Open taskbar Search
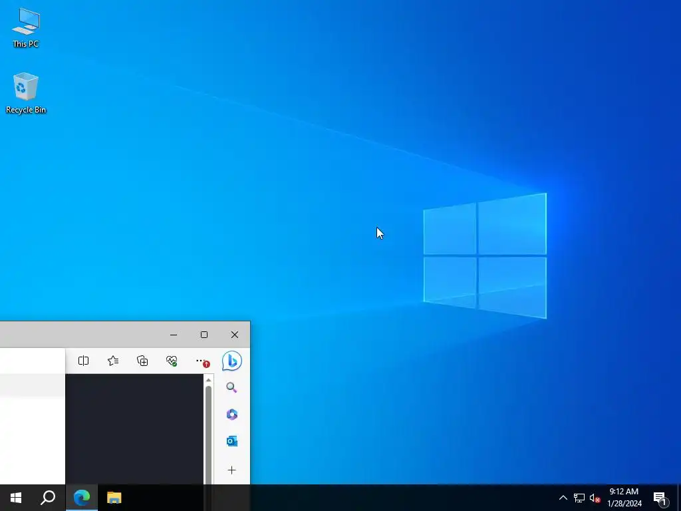The height and width of the screenshot is (511, 681). (x=48, y=498)
